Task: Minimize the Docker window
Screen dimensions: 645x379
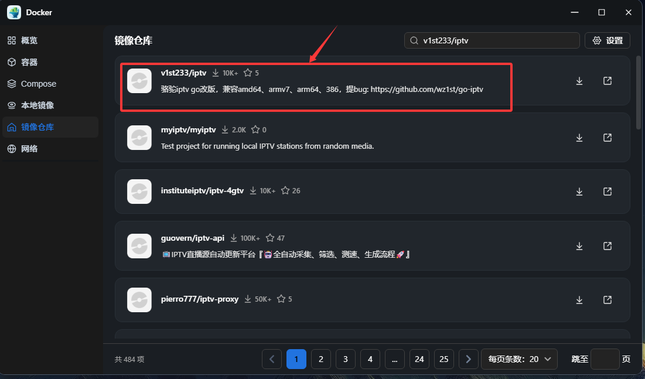Action: coord(575,12)
